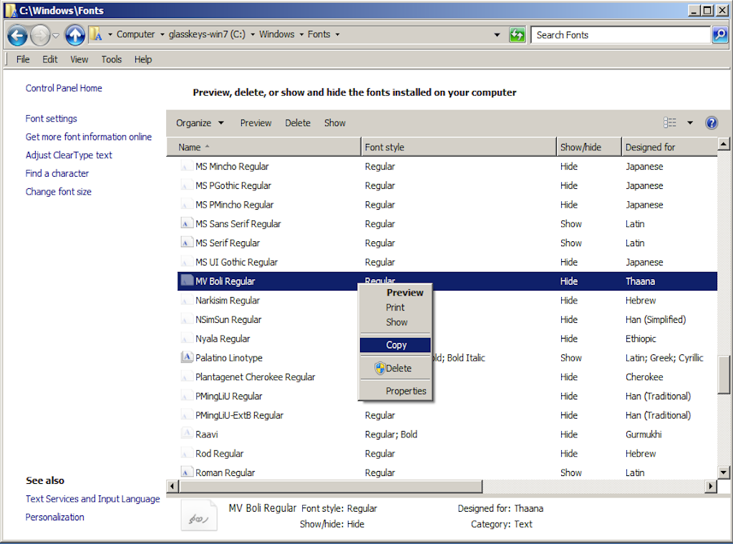This screenshot has width=733, height=544.
Task: Choose Copy from the context menu
Action: [396, 345]
